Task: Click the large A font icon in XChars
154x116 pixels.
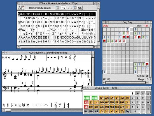Action: tap(20, 8)
